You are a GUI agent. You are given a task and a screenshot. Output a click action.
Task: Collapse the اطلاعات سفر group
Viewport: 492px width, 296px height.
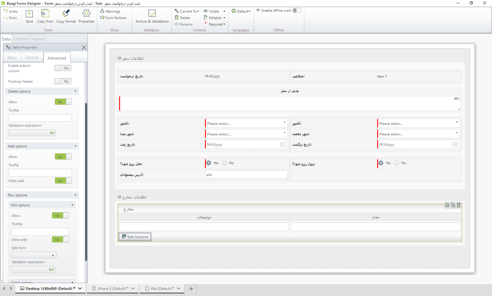coord(119,58)
